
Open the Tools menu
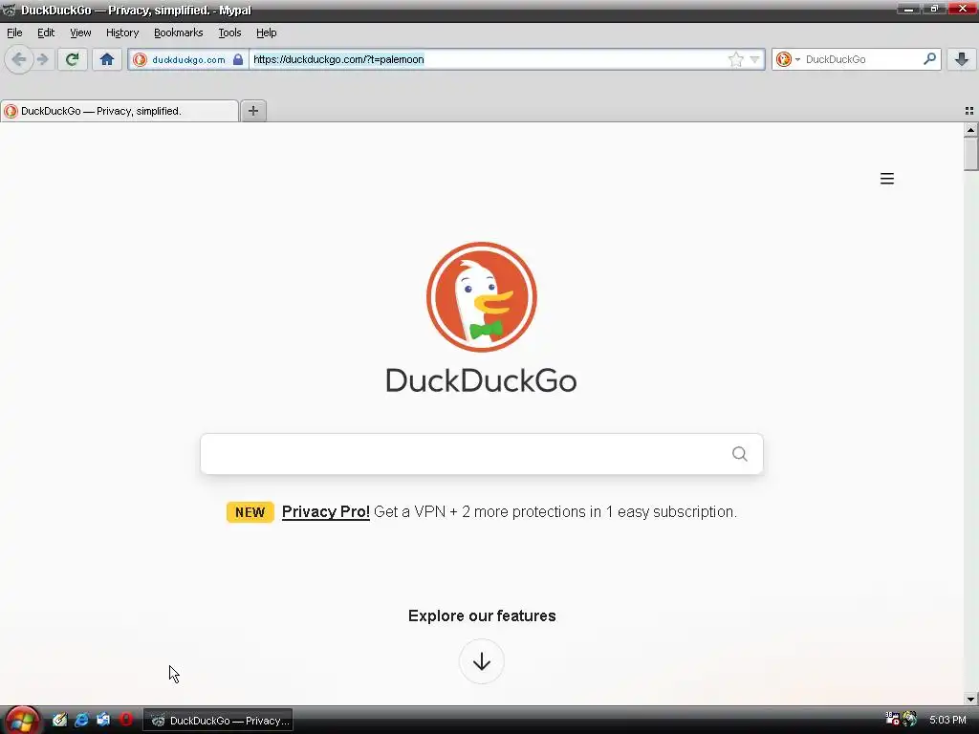pyautogui.click(x=229, y=32)
